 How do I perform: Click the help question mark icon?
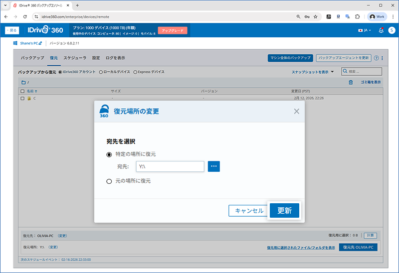click(376, 58)
